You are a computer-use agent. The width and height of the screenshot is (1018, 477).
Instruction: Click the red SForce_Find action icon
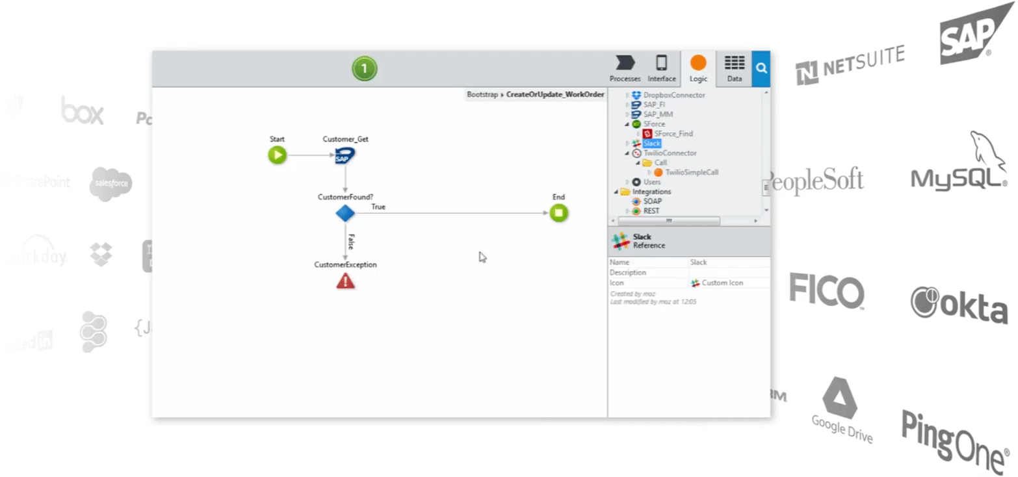647,134
